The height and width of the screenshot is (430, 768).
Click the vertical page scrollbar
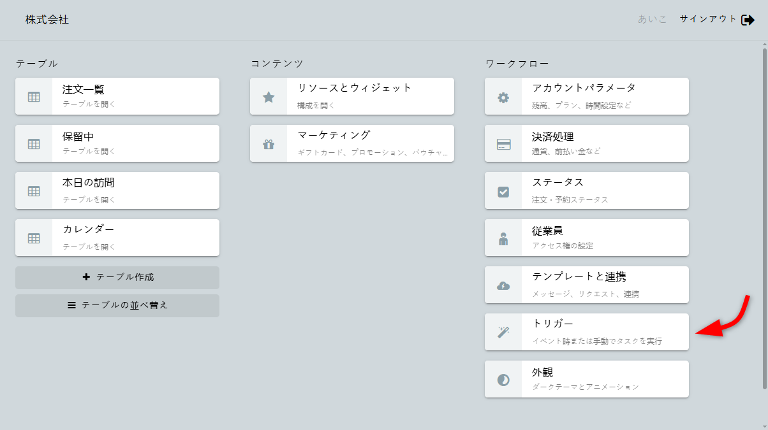[x=765, y=217]
